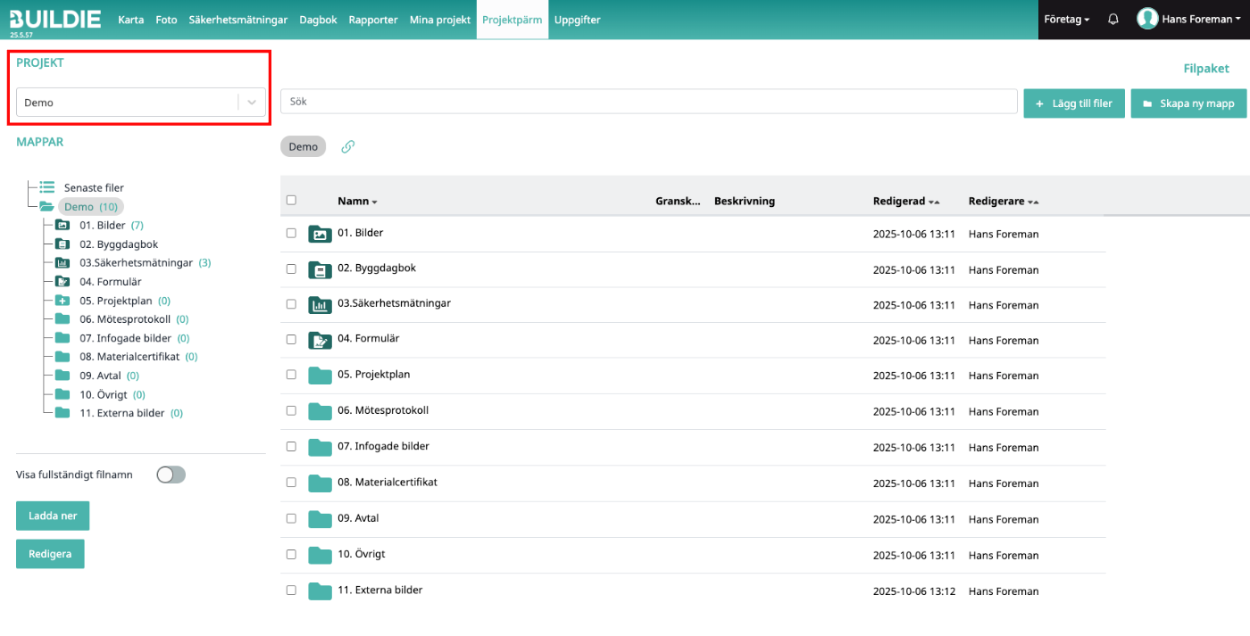Click the Sök search field
Image resolution: width=1250 pixels, height=636 pixels.
point(648,102)
